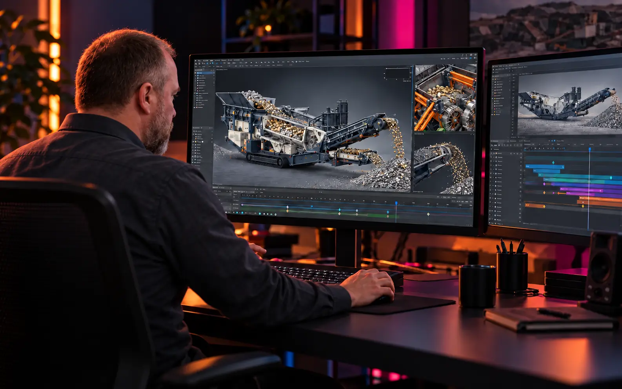622x389 pixels.
Task: Select the blue keyframe diamond just left of the left playhead
Action: 388,212
